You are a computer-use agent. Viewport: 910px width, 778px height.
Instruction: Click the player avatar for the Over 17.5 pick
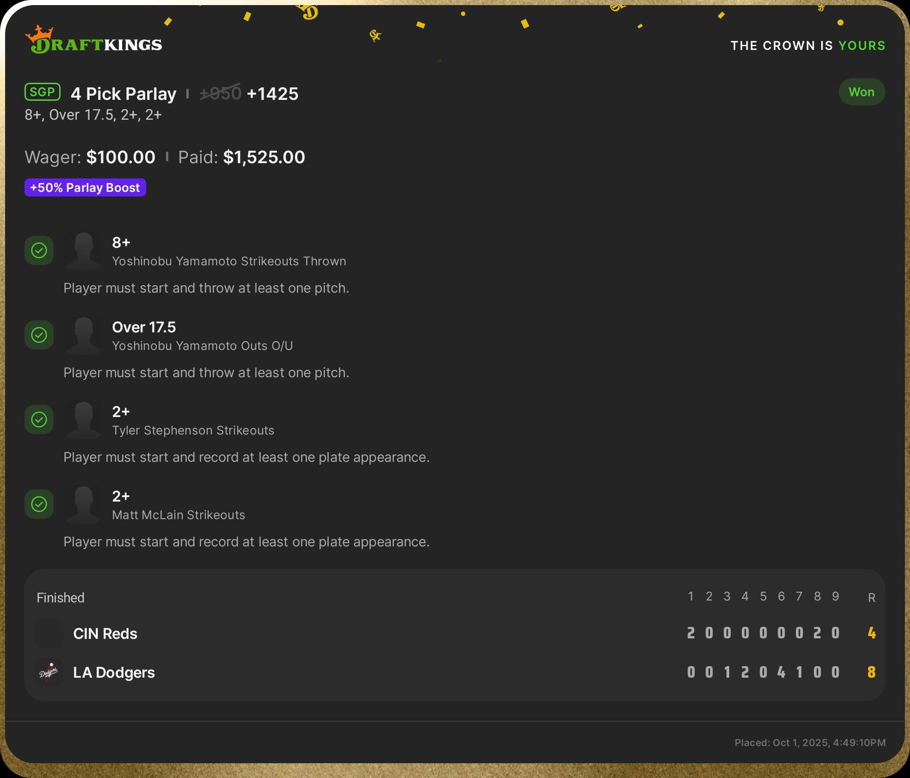[83, 335]
